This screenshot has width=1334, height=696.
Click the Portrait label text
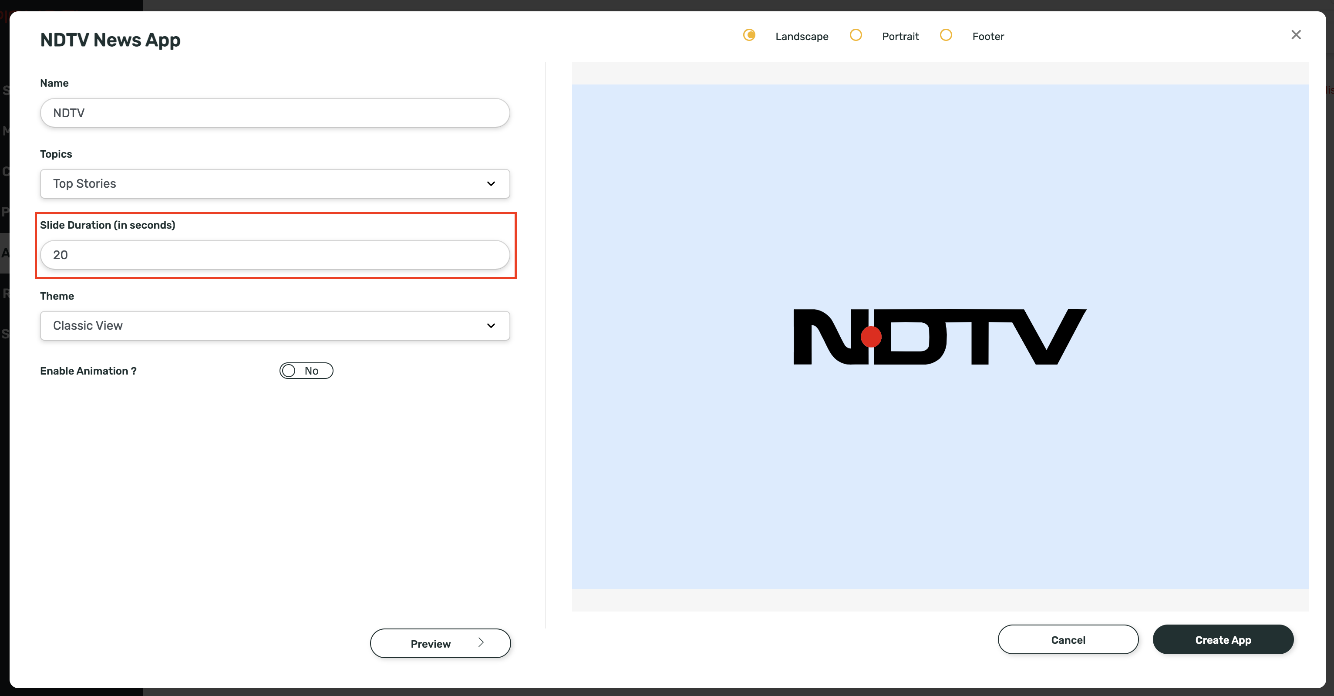(x=900, y=36)
